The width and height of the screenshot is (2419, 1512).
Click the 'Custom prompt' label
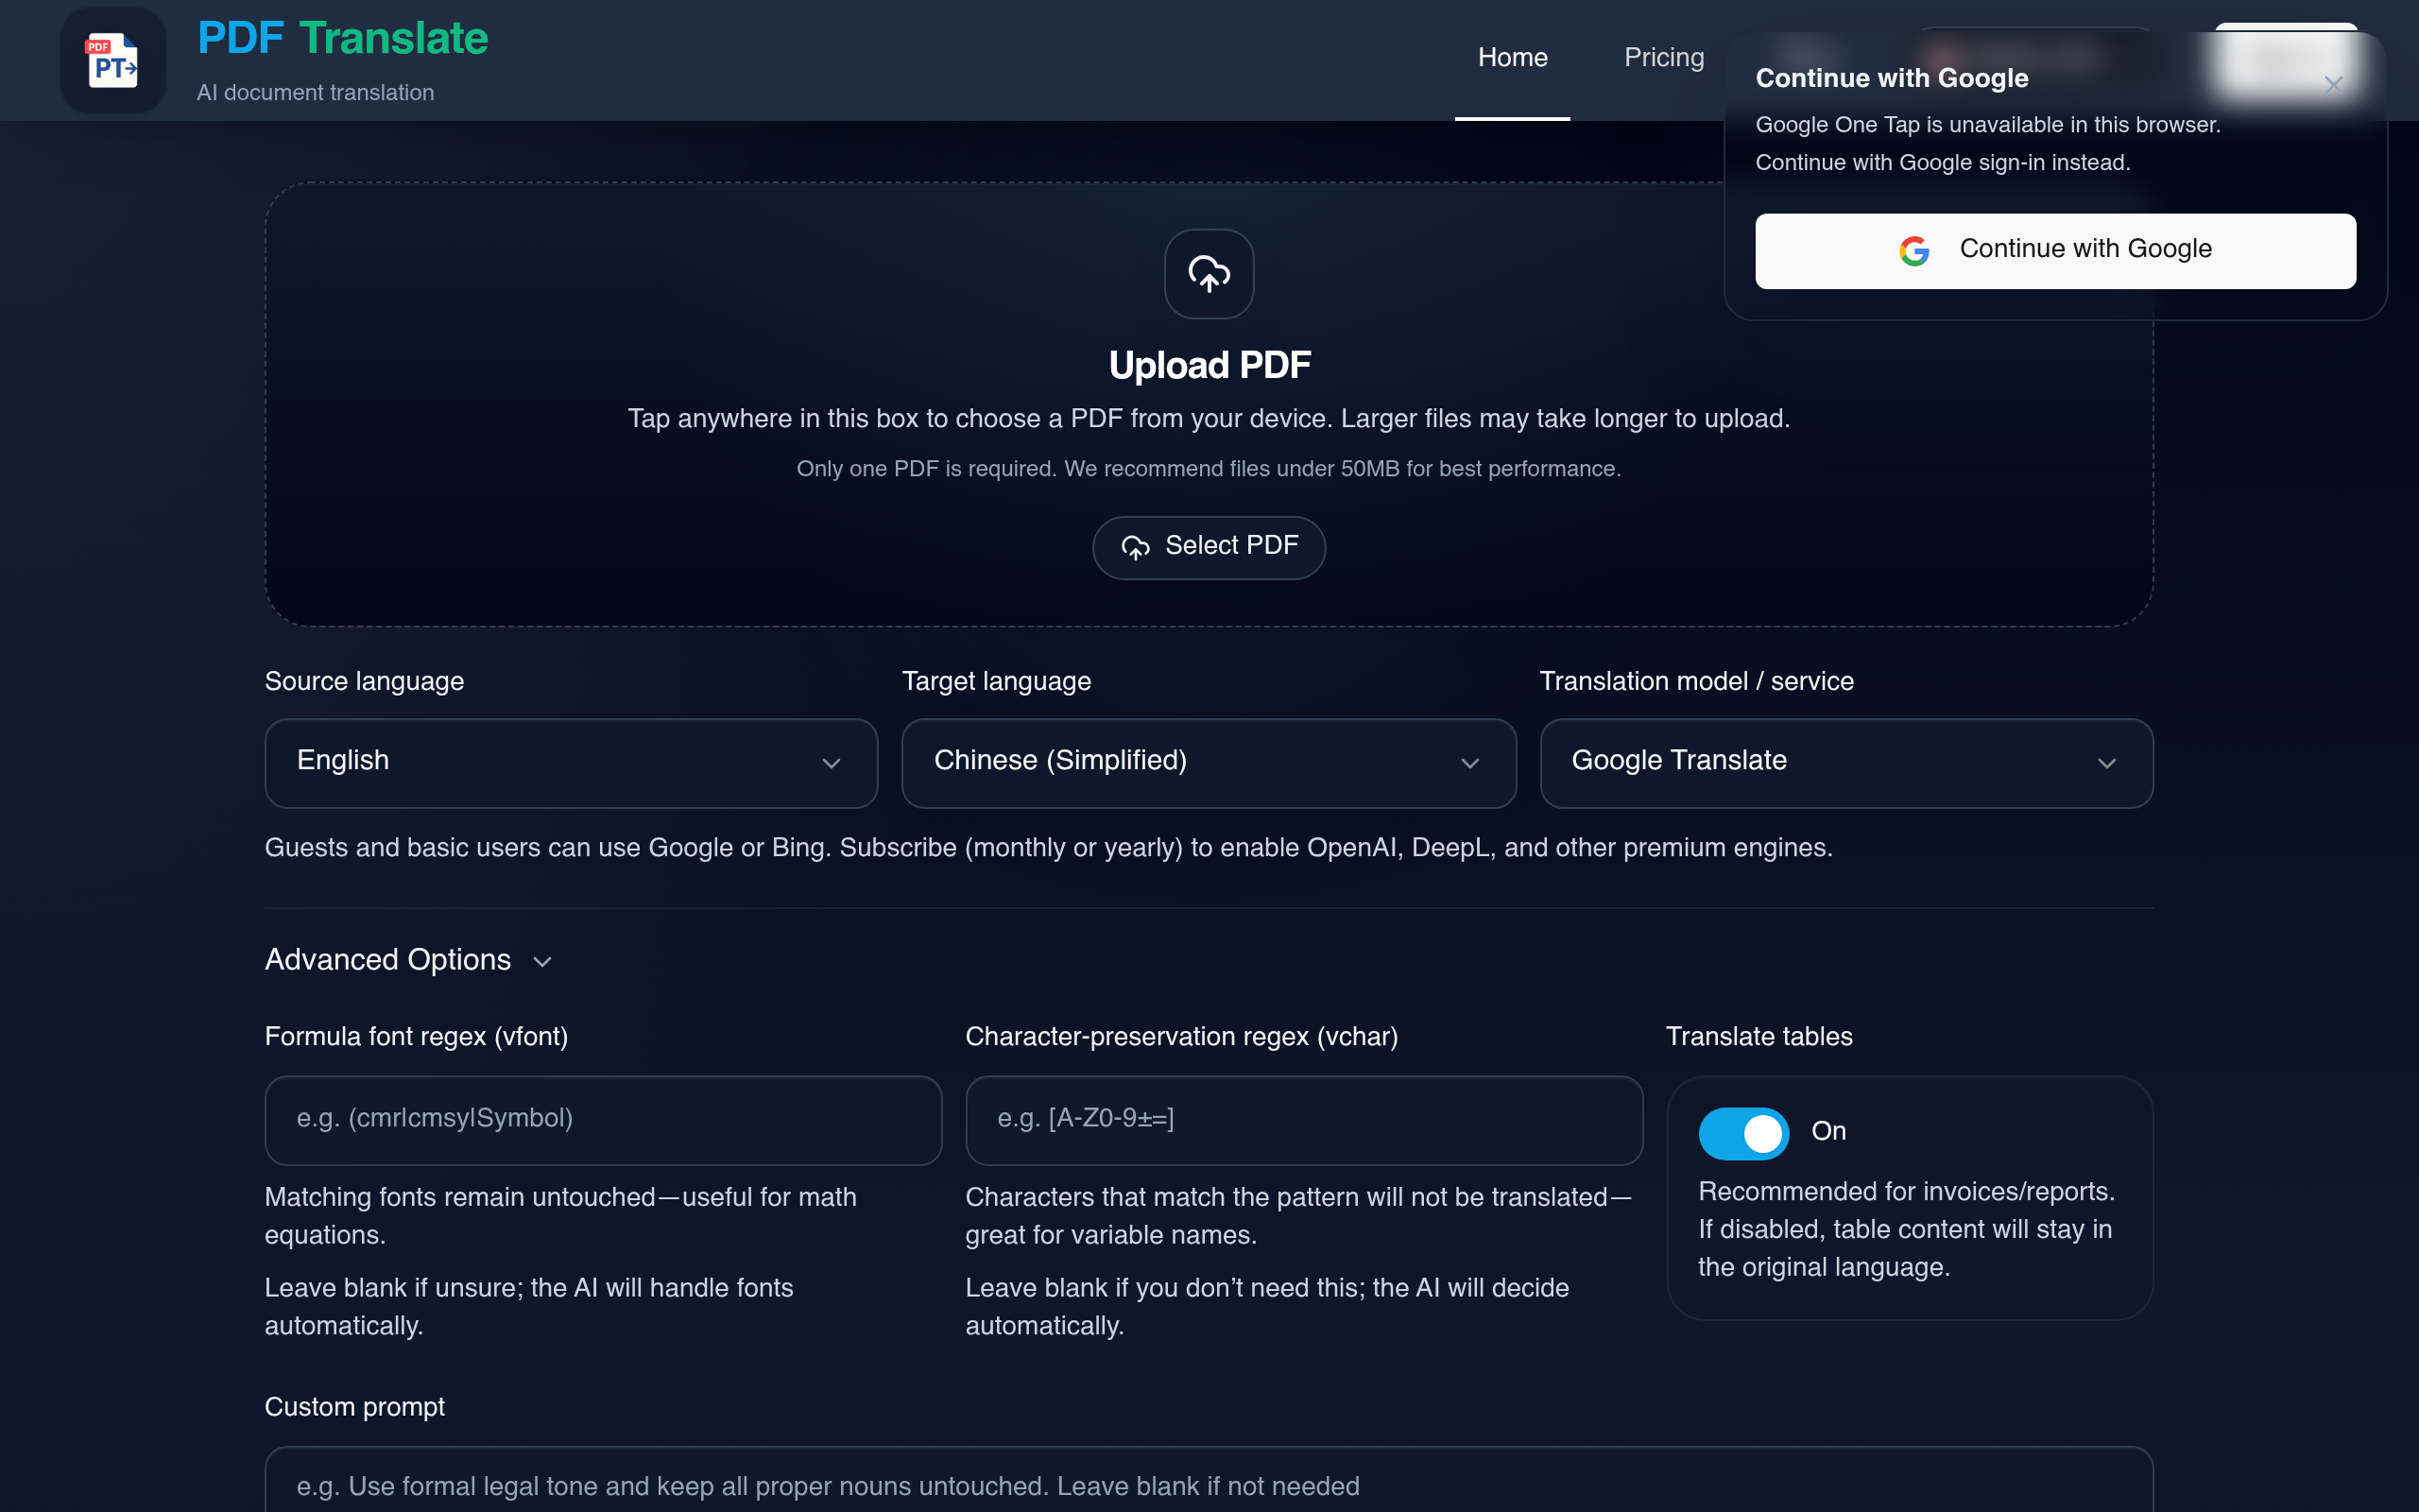tap(355, 1407)
